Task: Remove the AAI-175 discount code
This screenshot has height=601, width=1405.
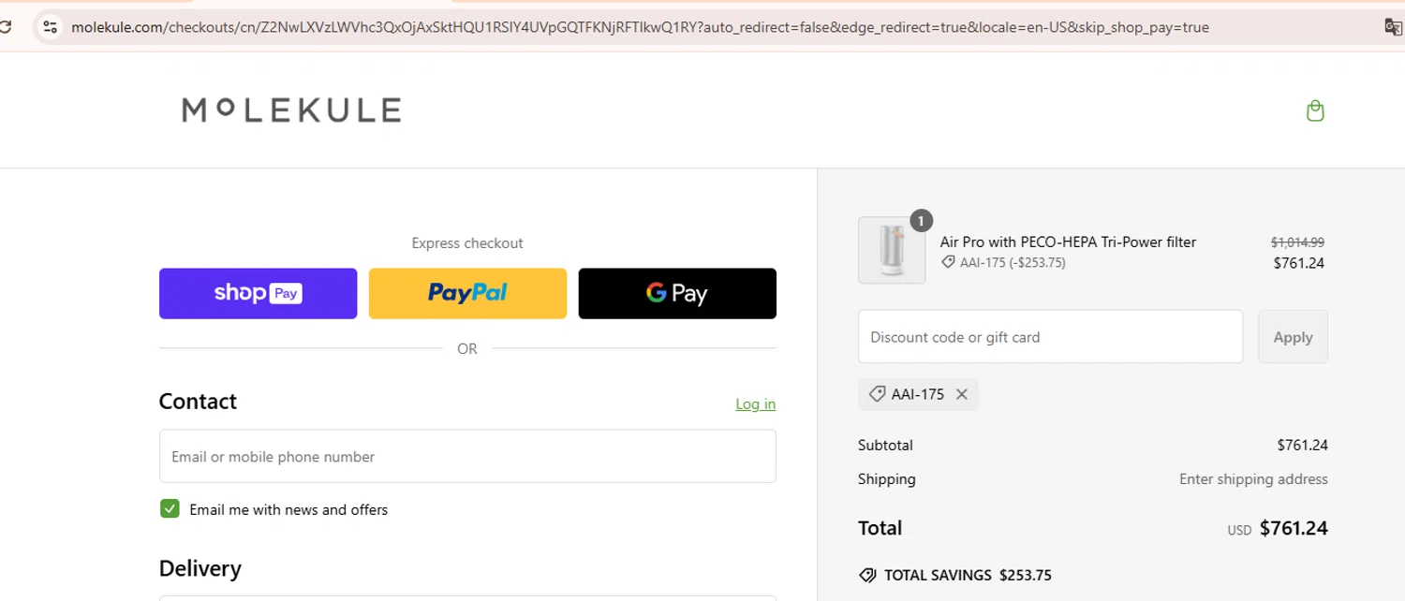Action: 961,394
